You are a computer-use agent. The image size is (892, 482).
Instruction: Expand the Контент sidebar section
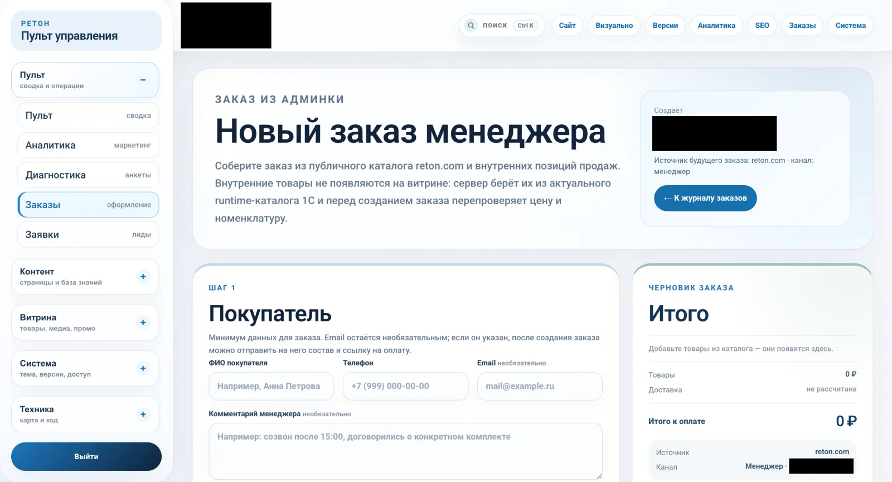click(x=143, y=277)
